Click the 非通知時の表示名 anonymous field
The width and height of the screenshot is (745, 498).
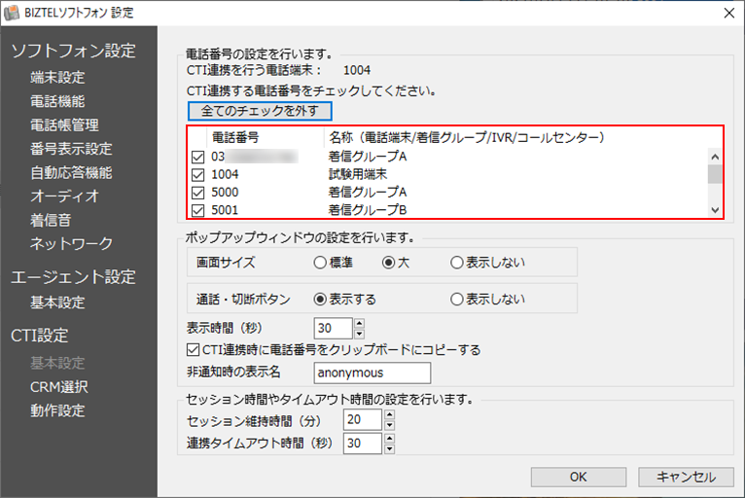point(372,373)
